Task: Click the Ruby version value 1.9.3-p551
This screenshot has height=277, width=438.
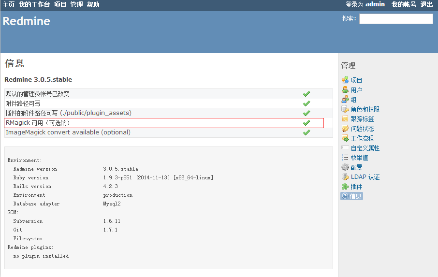Action: (117, 177)
